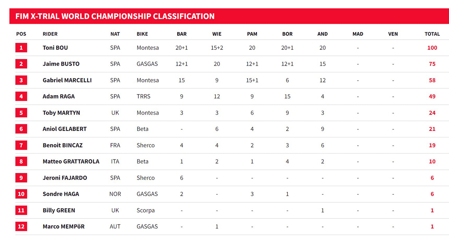
Task: Click the BAR round column header
Action: click(182, 34)
